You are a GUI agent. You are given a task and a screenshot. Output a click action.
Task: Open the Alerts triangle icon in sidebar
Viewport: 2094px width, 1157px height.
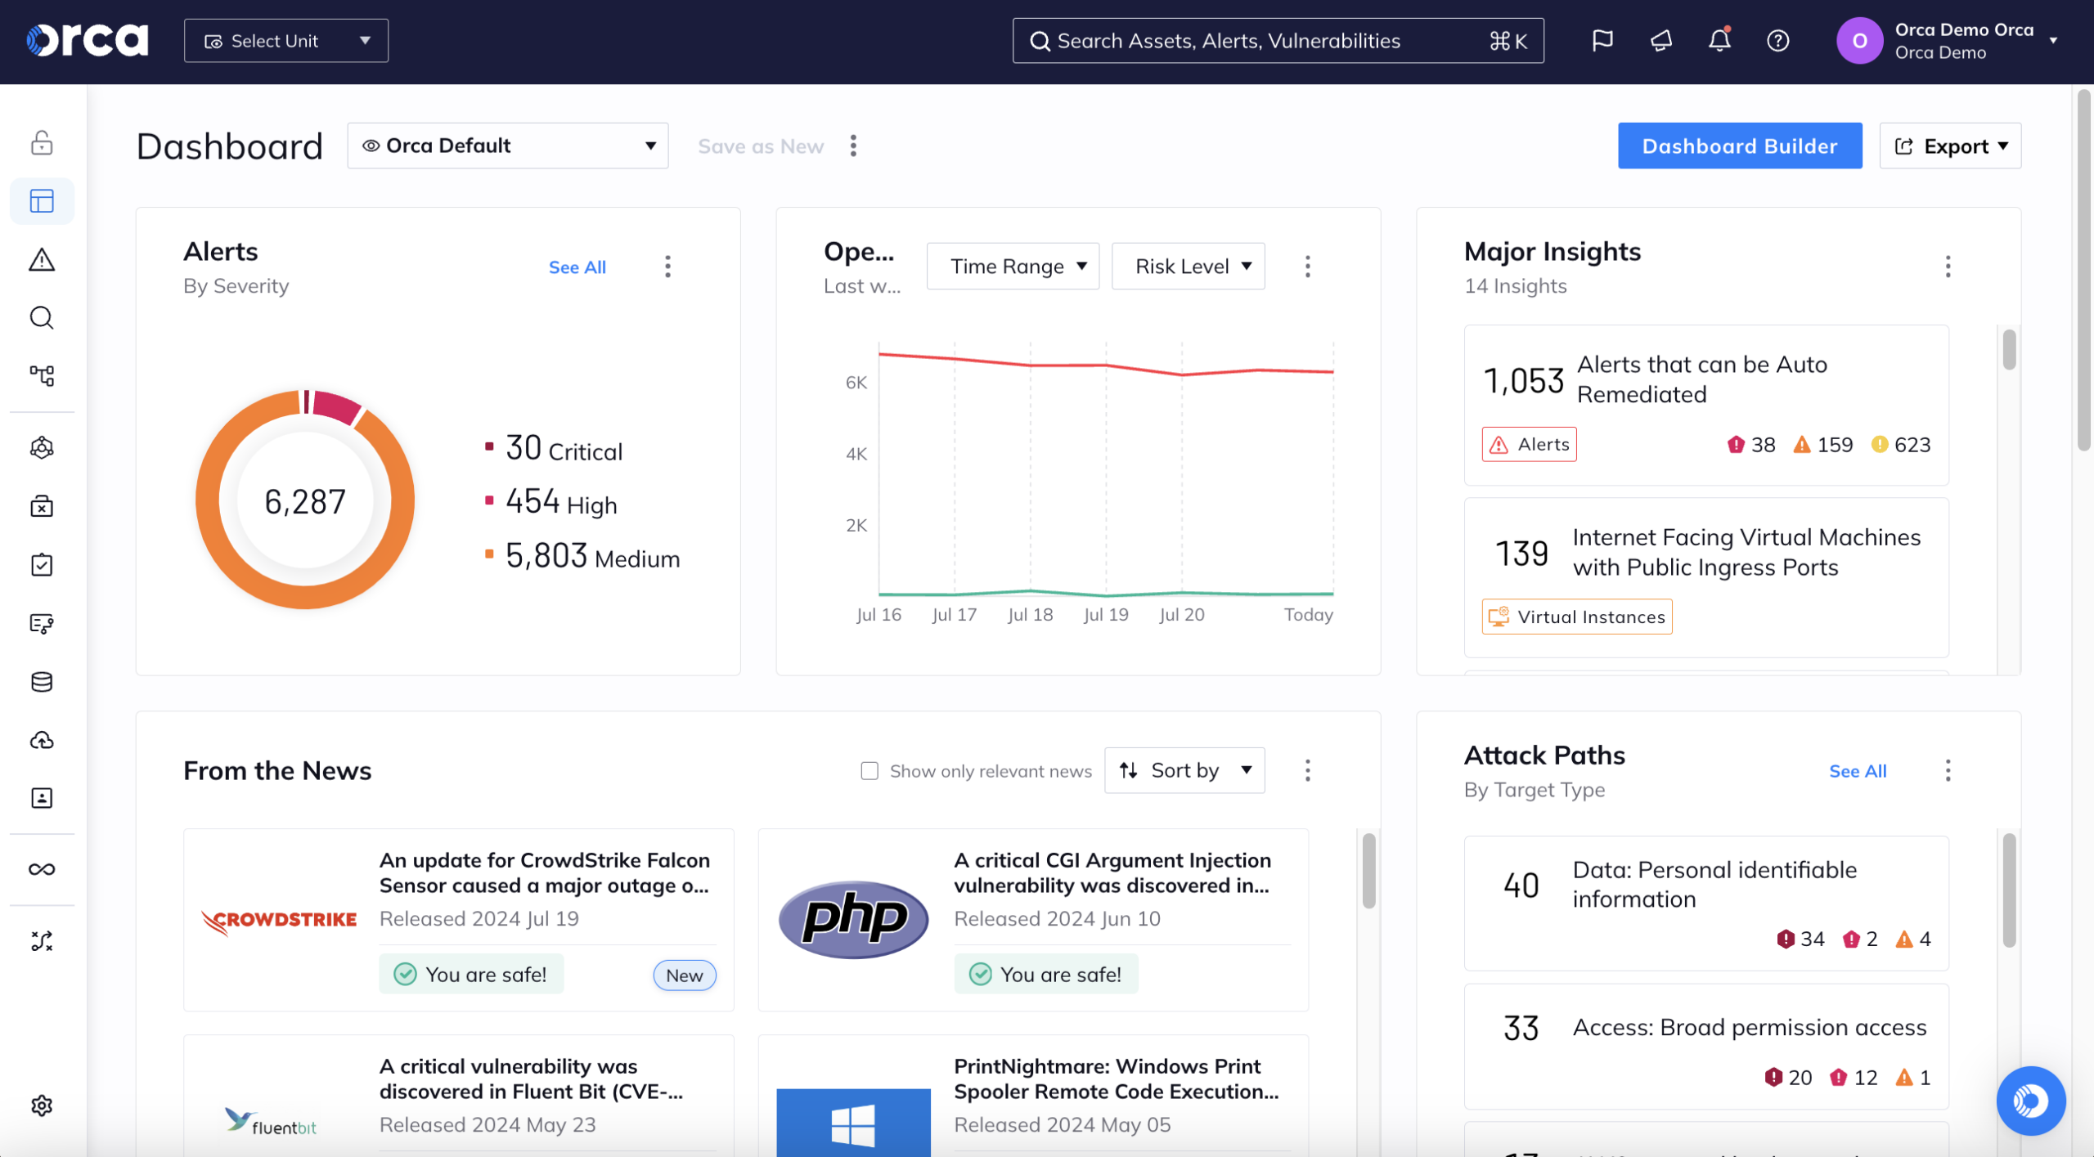pos(41,260)
